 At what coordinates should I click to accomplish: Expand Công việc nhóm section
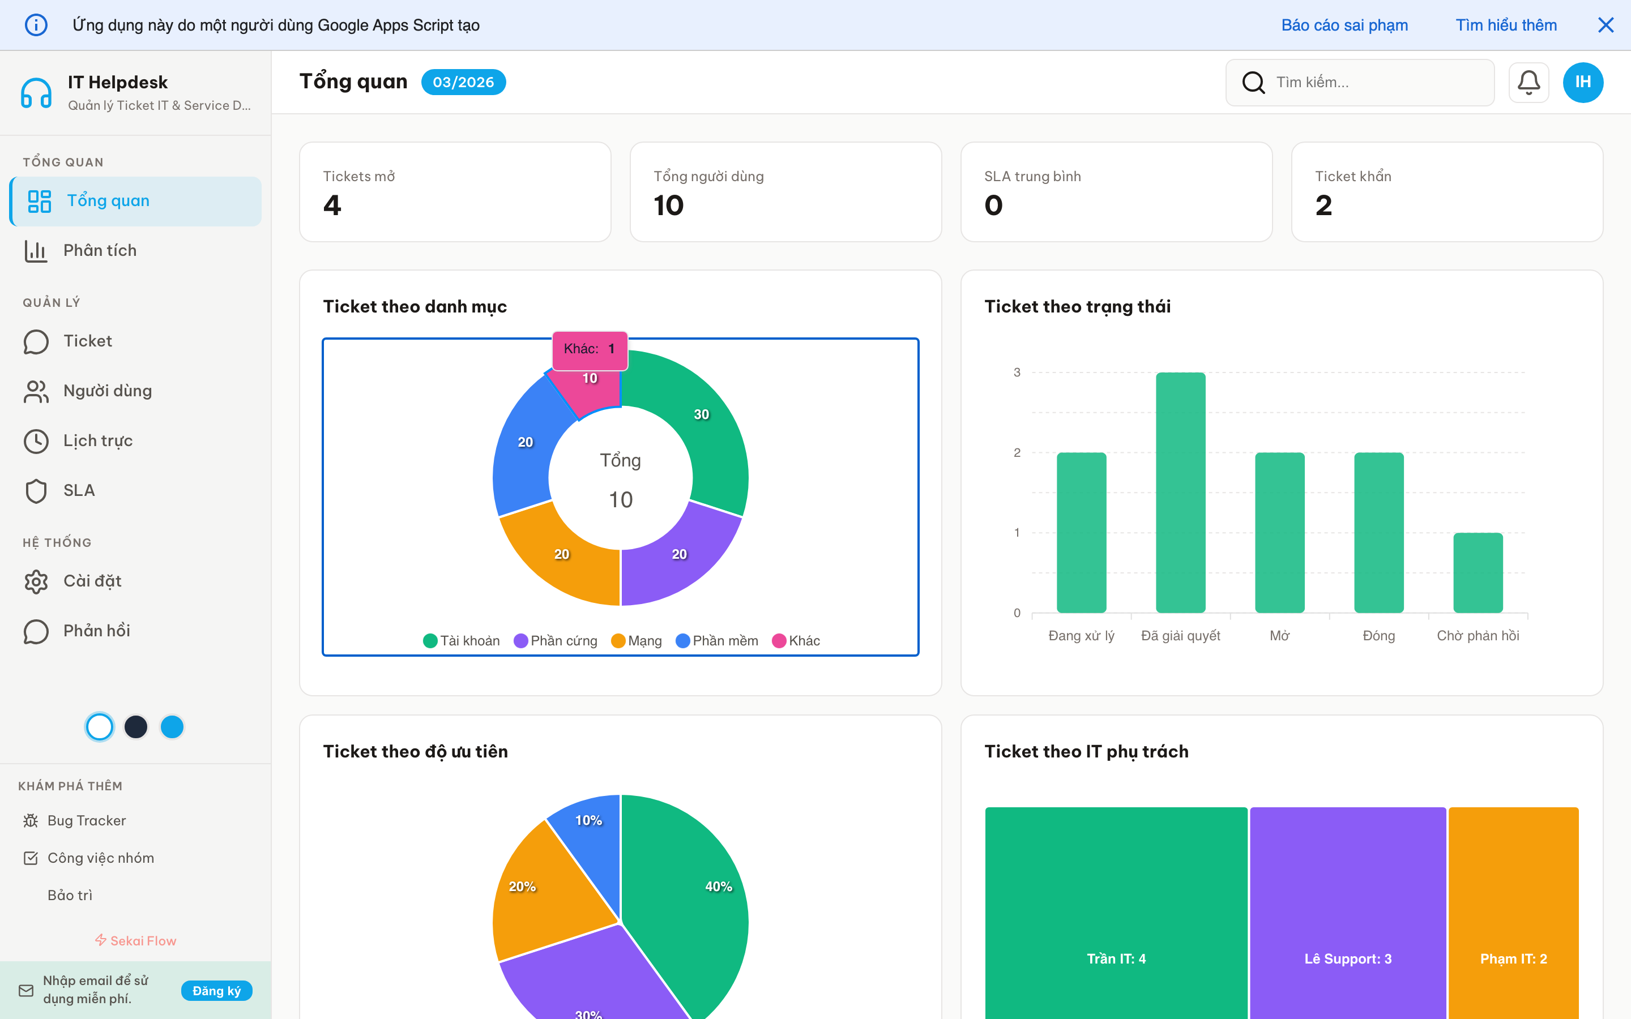tap(100, 857)
